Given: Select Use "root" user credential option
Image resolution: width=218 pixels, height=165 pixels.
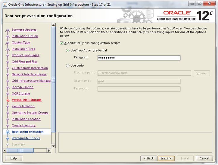Looking at the screenshot, I should pos(67,51).
